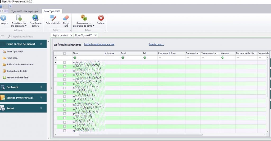Click the Spatiul Privat Virtual section icon
Image resolution: width=271 pixels, height=141 pixels.
click(x=3, y=98)
